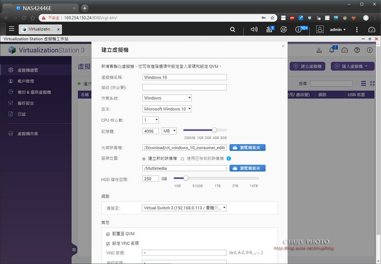Click 瀏覽檔案夾 for the ISO image
Image resolution: width=381 pixels, height=264 pixels.
coord(247,147)
